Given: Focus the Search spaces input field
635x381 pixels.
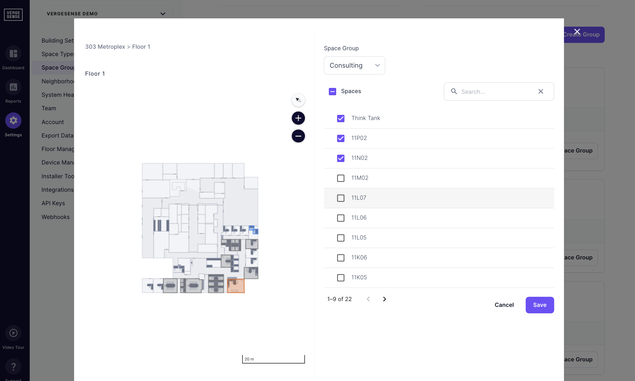Looking at the screenshot, I should 499,91.
